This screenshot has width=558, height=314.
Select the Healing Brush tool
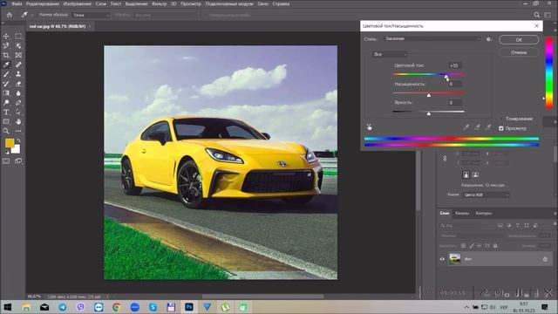pos(18,65)
